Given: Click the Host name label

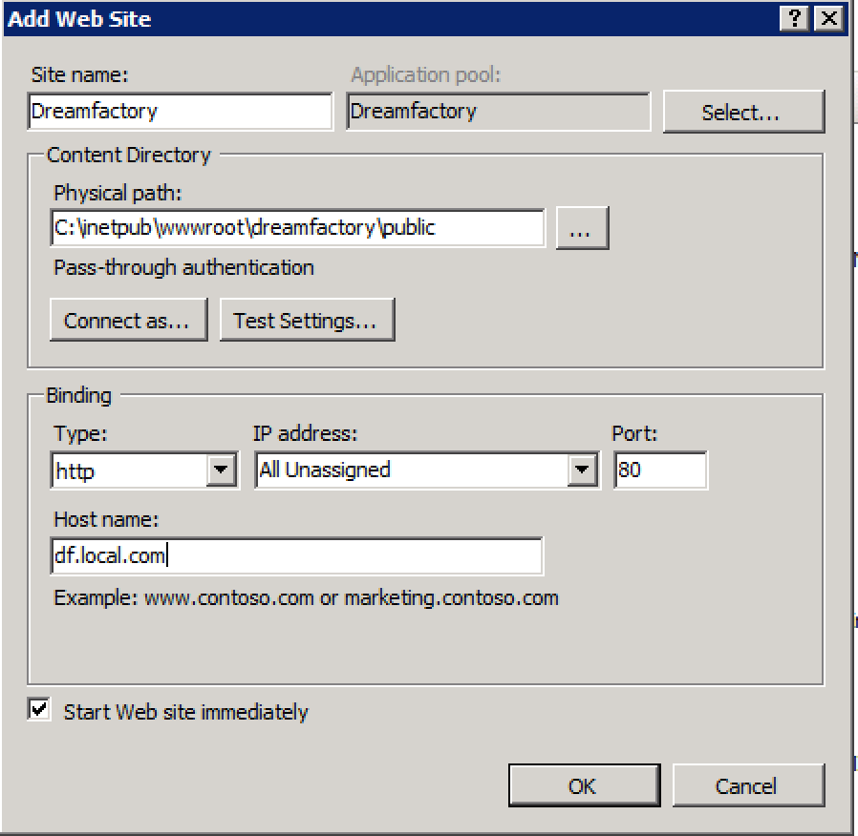Looking at the screenshot, I should click(106, 519).
